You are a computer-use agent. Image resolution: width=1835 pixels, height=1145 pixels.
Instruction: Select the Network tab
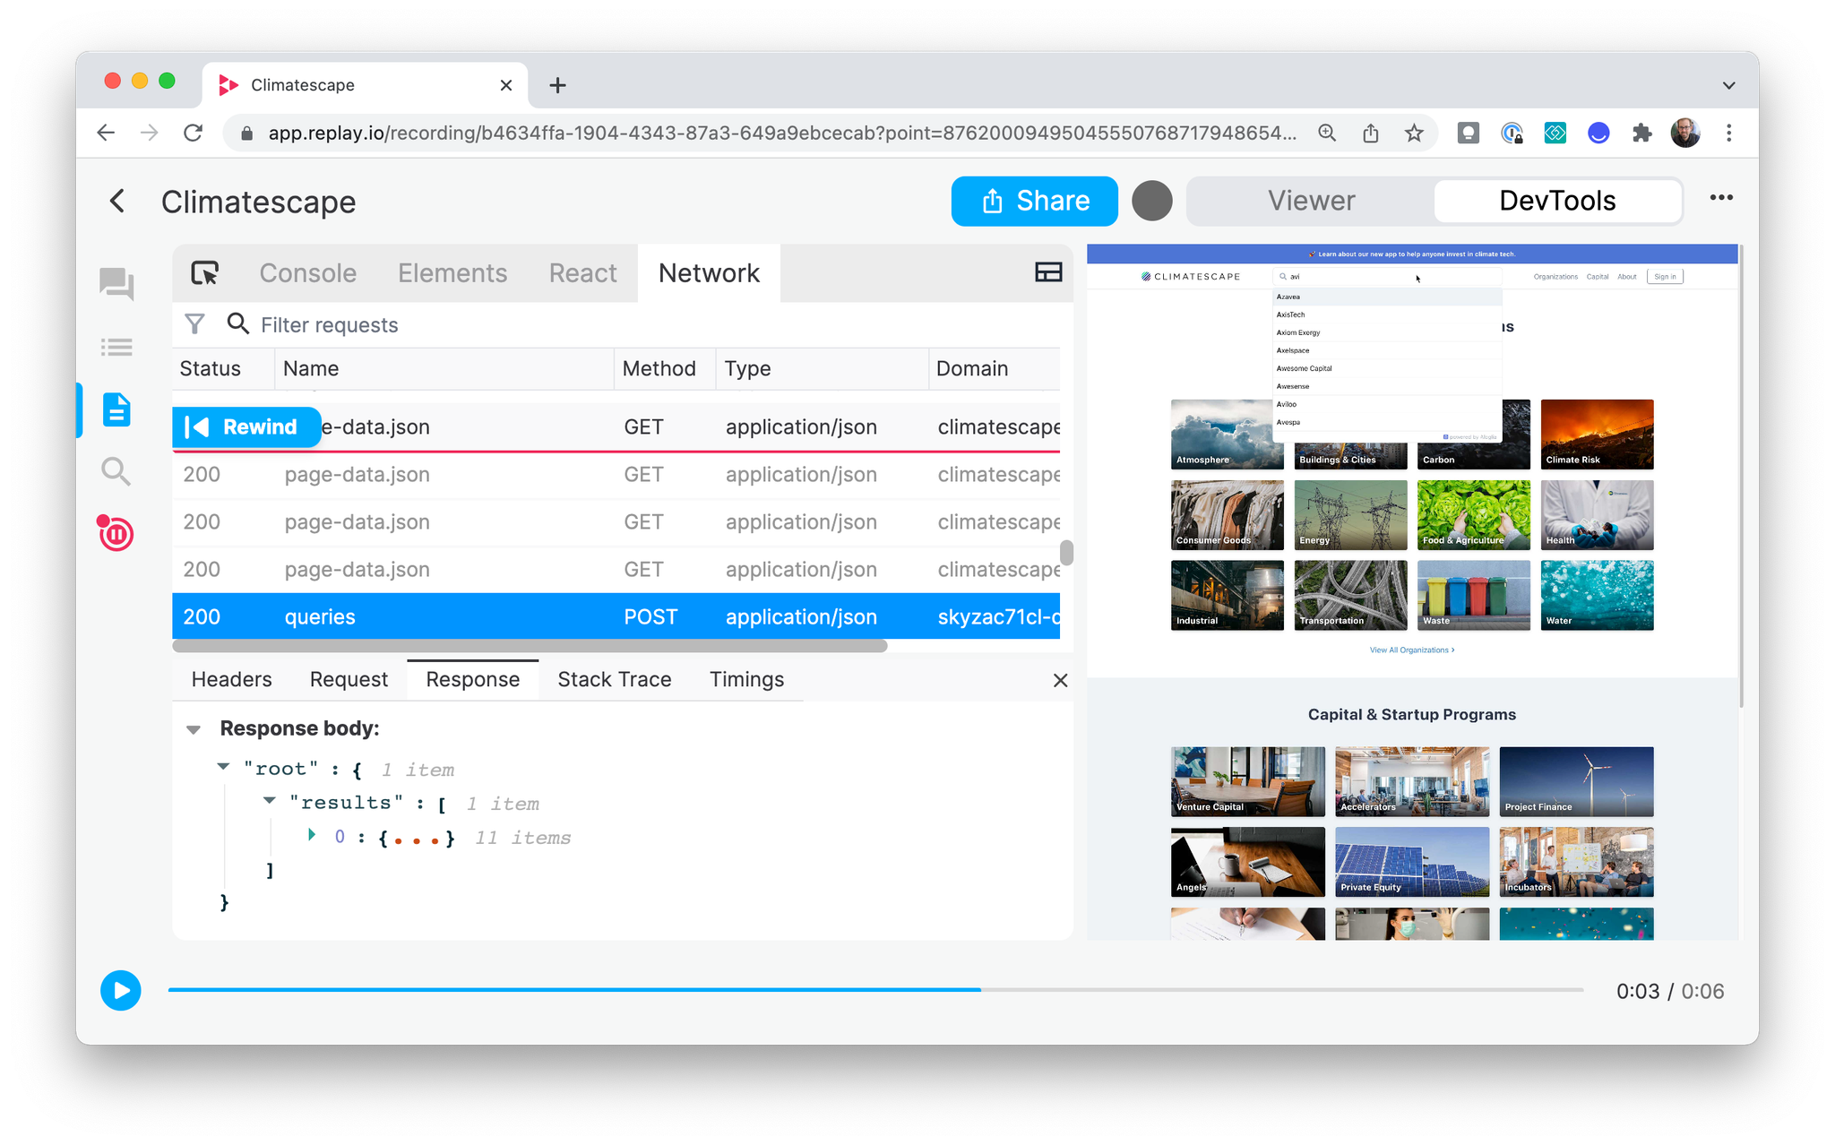pos(709,273)
